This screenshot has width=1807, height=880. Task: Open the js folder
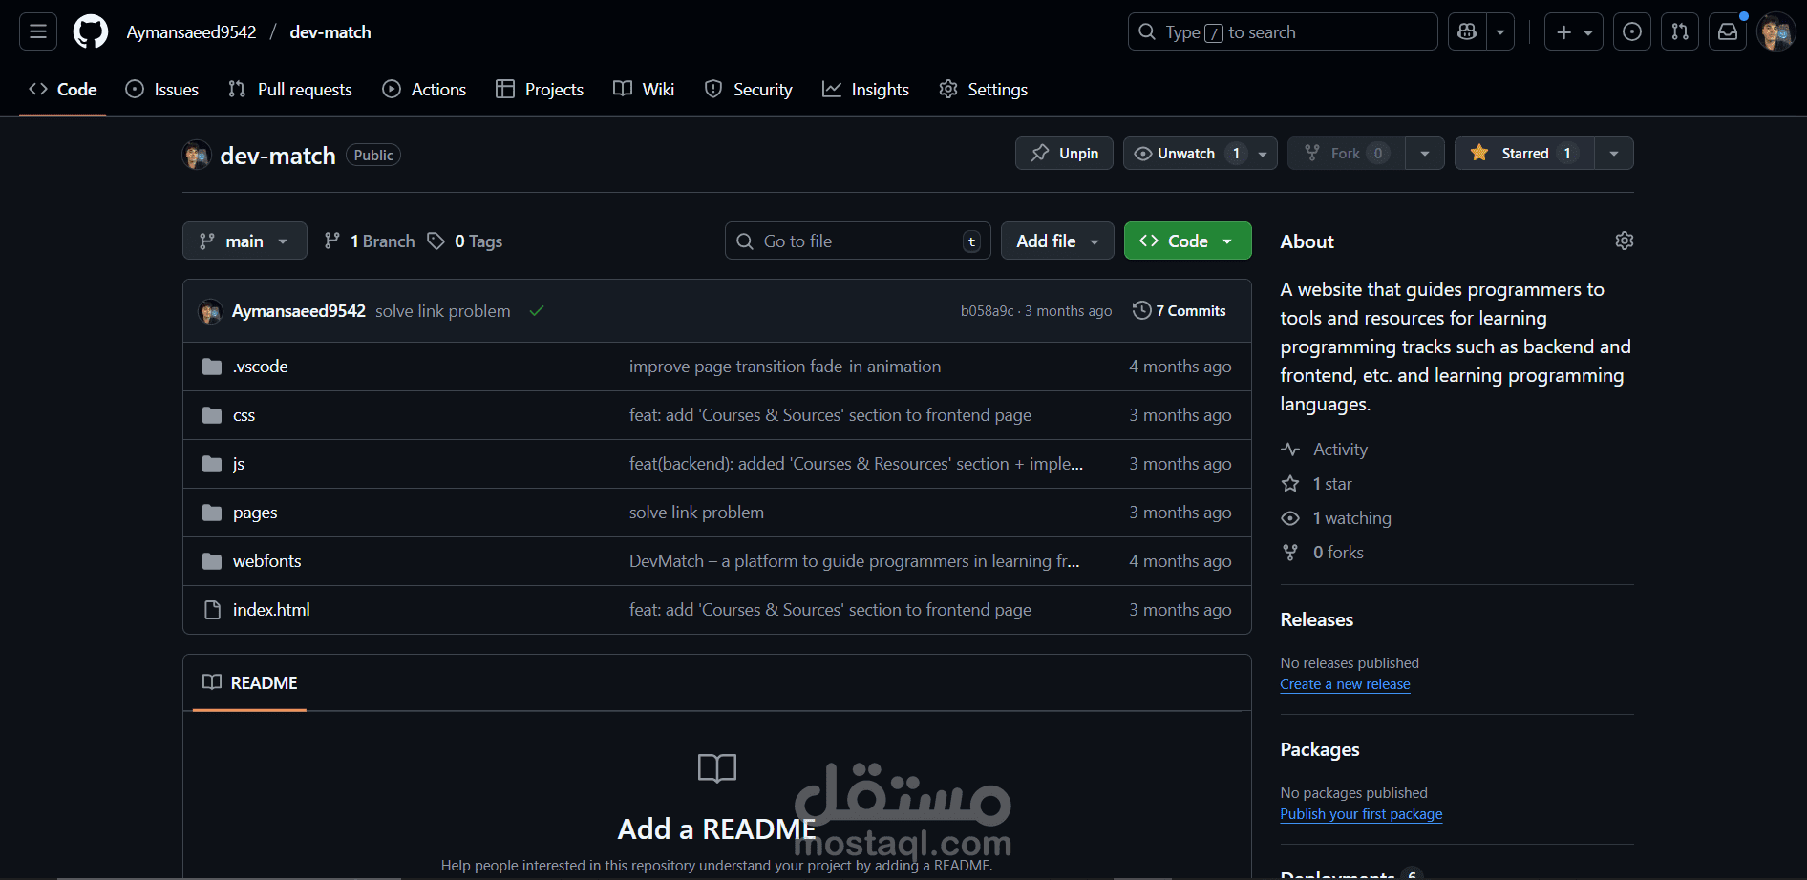pyautogui.click(x=239, y=464)
